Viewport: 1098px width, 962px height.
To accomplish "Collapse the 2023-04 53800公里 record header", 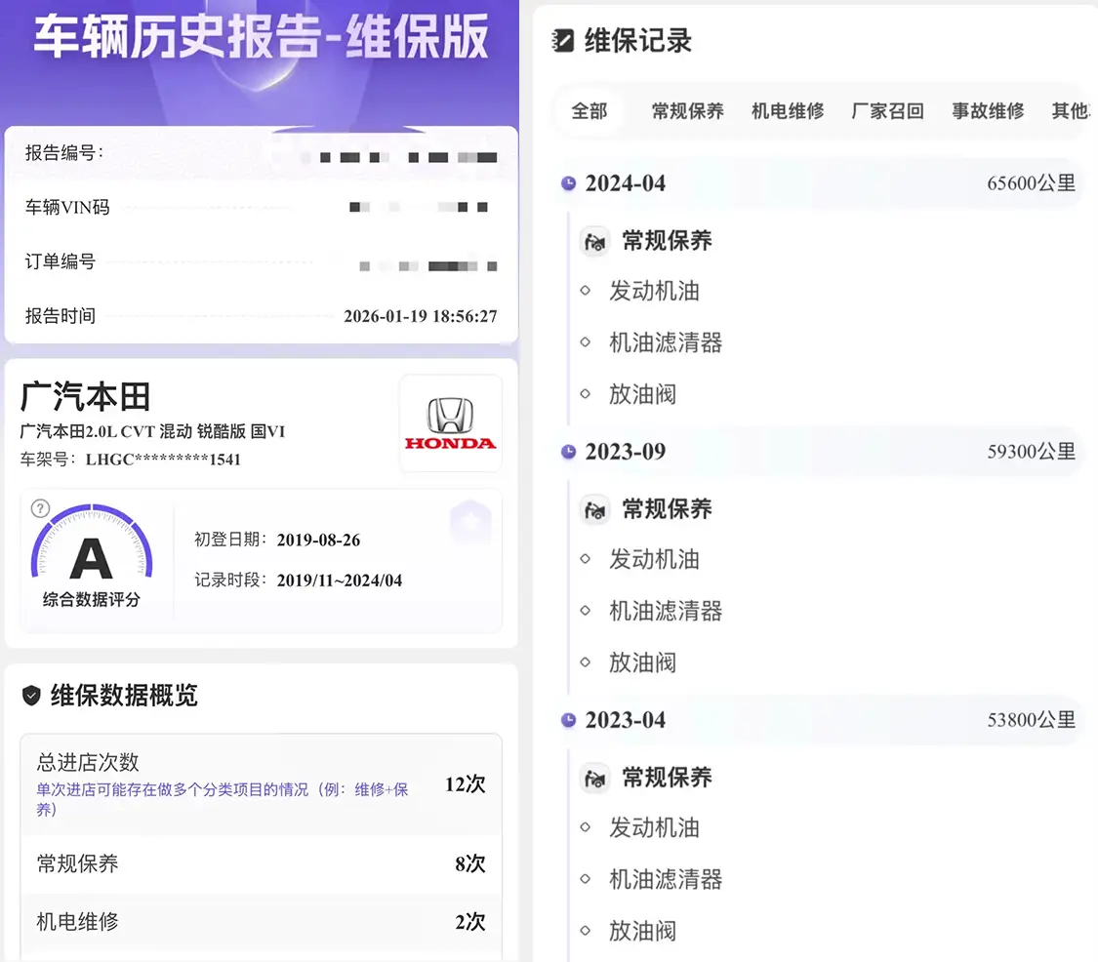I will pos(819,720).
